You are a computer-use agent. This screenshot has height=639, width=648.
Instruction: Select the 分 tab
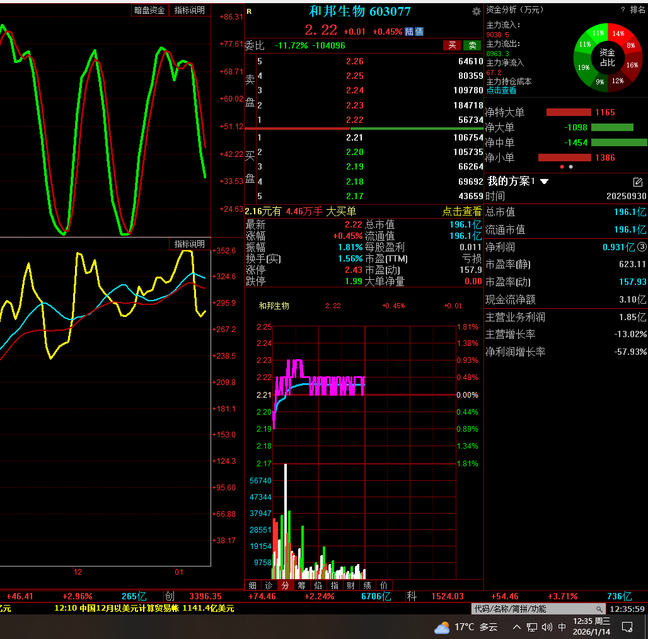click(285, 585)
